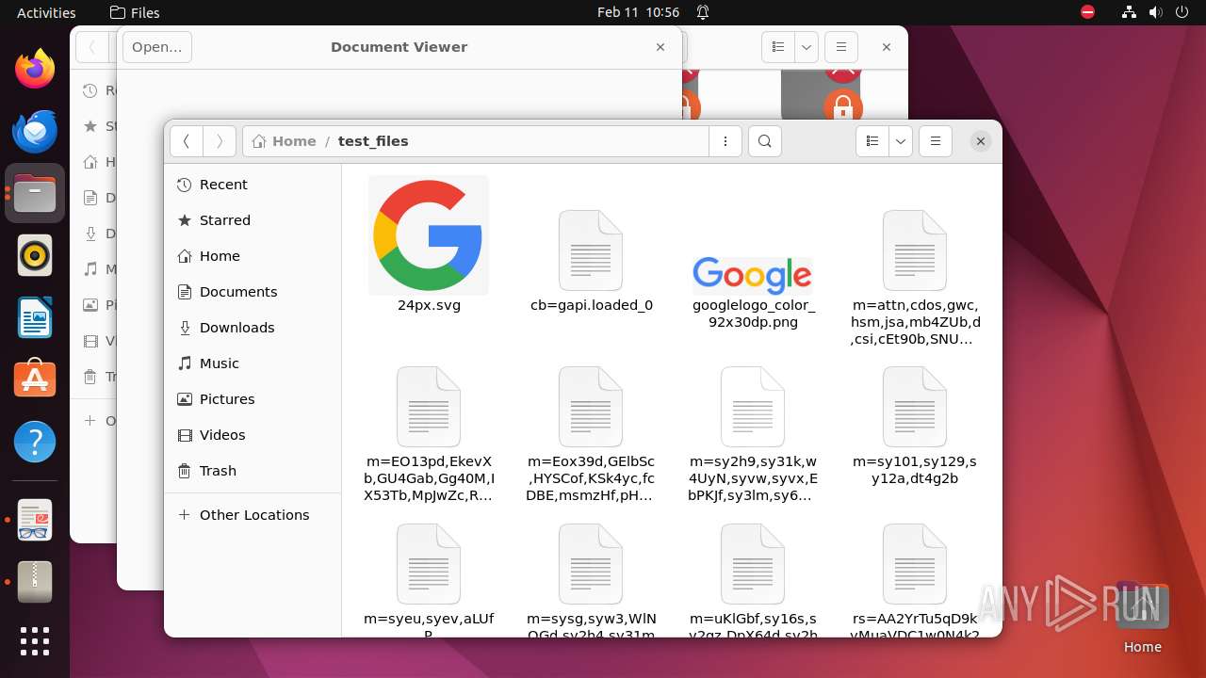Select the rs=AA2YrTu5qD9k file icon
Viewport: 1206px width, 678px height.
click(x=915, y=564)
